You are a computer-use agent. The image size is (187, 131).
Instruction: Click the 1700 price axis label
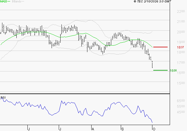click(x=181, y=63)
